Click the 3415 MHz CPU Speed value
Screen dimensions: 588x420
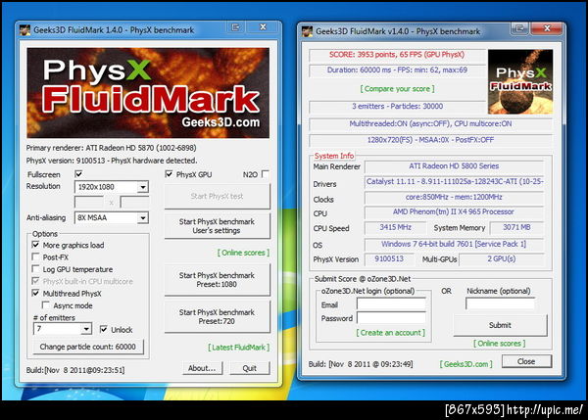click(395, 227)
